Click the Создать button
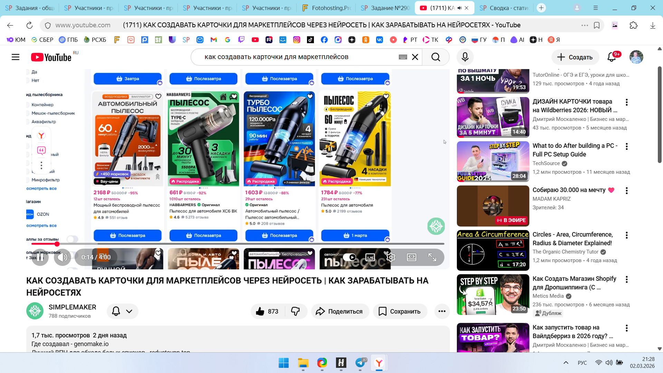Screen dimensions: 663x373 pyautogui.click(x=575, y=57)
